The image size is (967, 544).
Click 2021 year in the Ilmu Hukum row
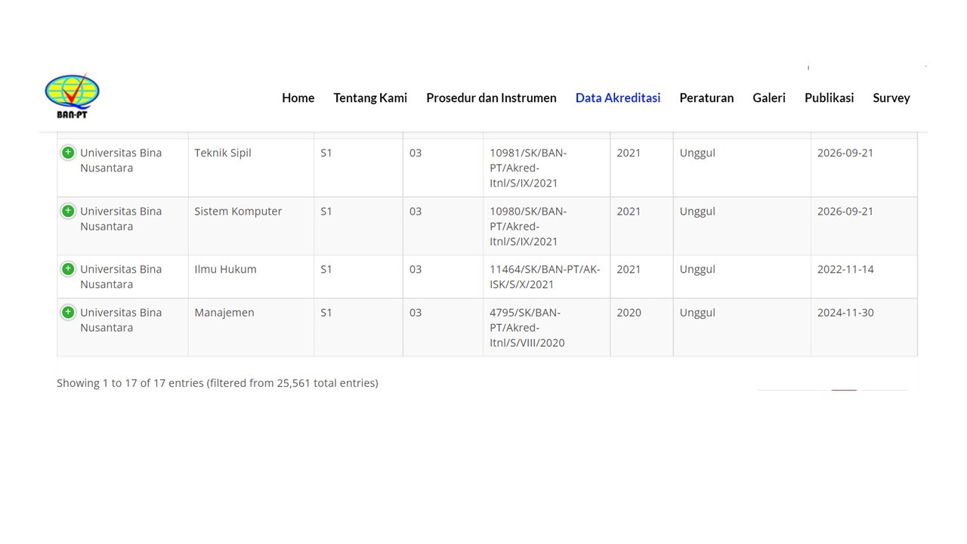629,269
